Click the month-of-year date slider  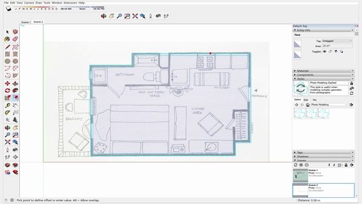tap(36, 7)
